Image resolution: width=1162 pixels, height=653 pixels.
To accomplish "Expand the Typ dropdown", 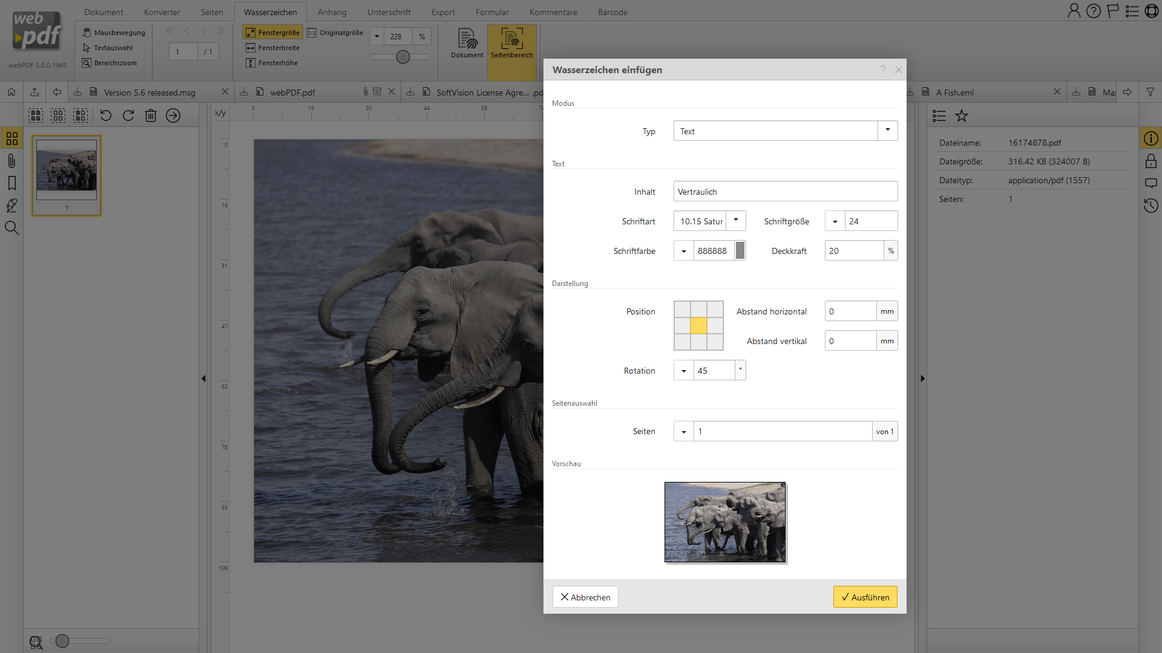I will click(887, 131).
